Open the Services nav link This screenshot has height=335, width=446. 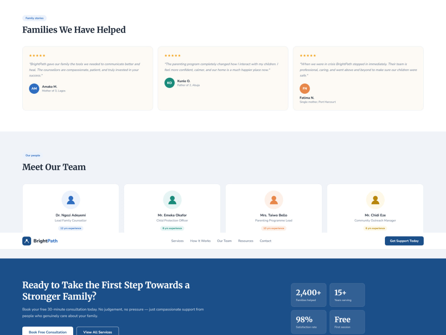pyautogui.click(x=178, y=241)
